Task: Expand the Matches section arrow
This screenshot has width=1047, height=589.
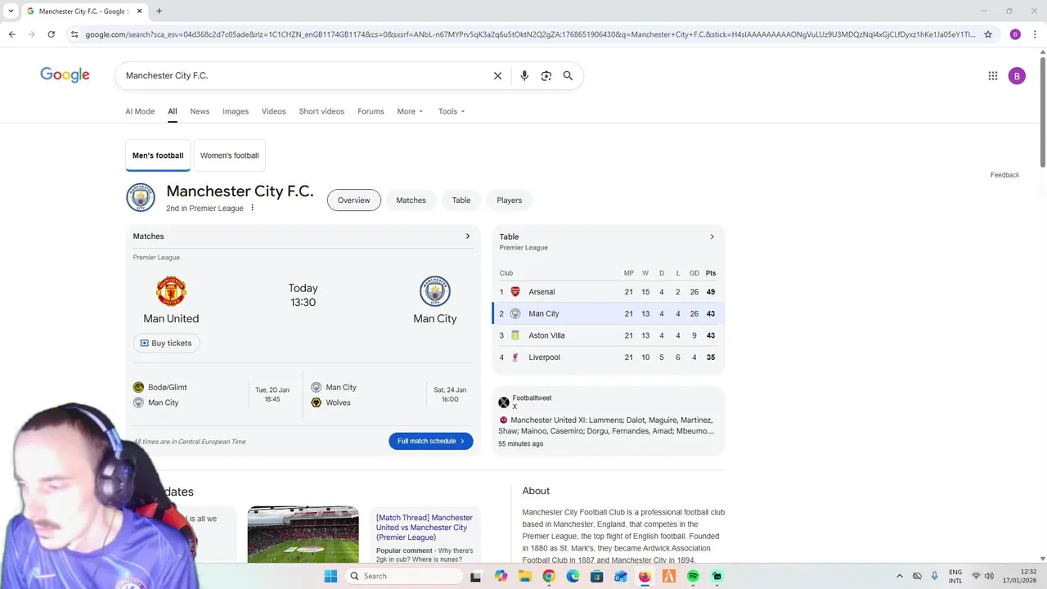Action: click(468, 236)
